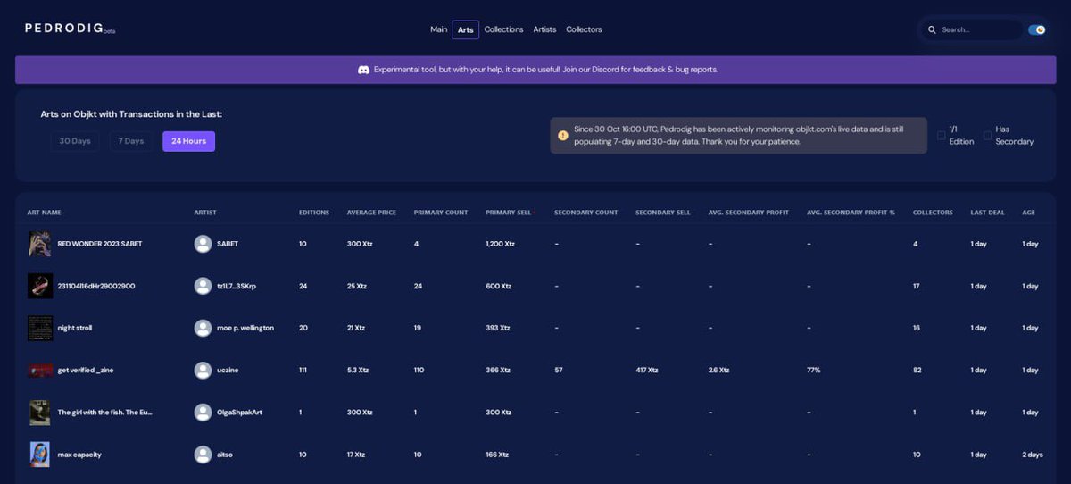This screenshot has height=484, width=1071.
Task: Click the Discord icon in purple banner
Action: pos(364,70)
